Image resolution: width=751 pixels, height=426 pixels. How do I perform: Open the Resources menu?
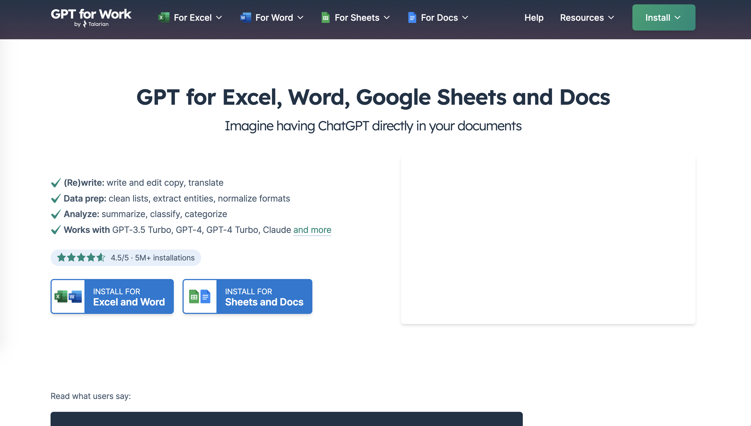click(587, 17)
